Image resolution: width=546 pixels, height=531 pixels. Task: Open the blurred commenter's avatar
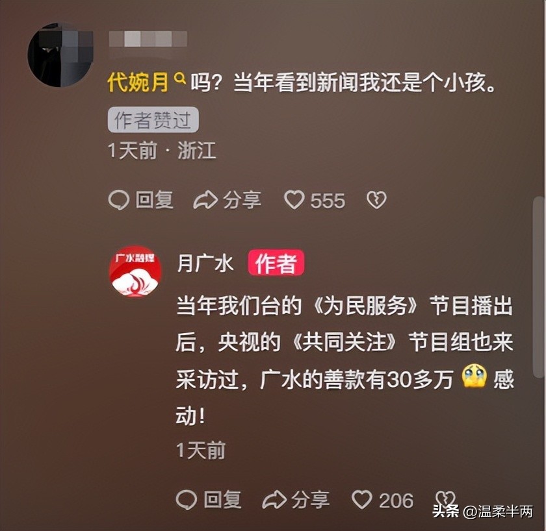point(60,55)
